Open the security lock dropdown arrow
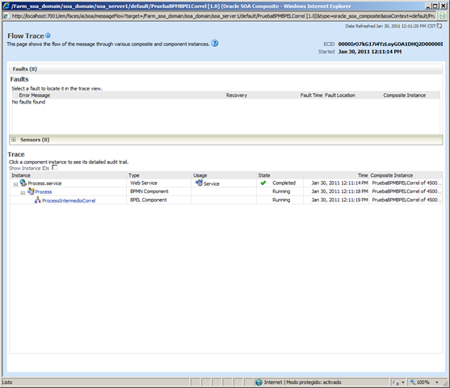Image resolution: width=450 pixels, height=388 pixels. pos(403,382)
